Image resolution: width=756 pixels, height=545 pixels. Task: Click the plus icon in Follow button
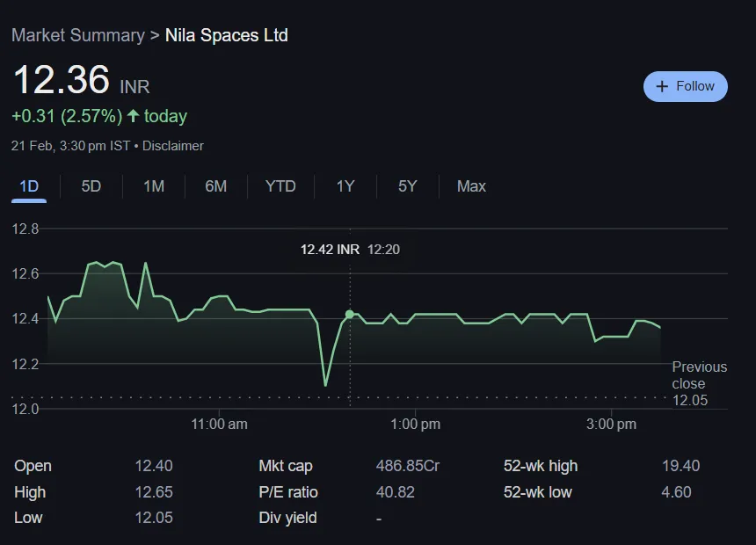(x=662, y=86)
